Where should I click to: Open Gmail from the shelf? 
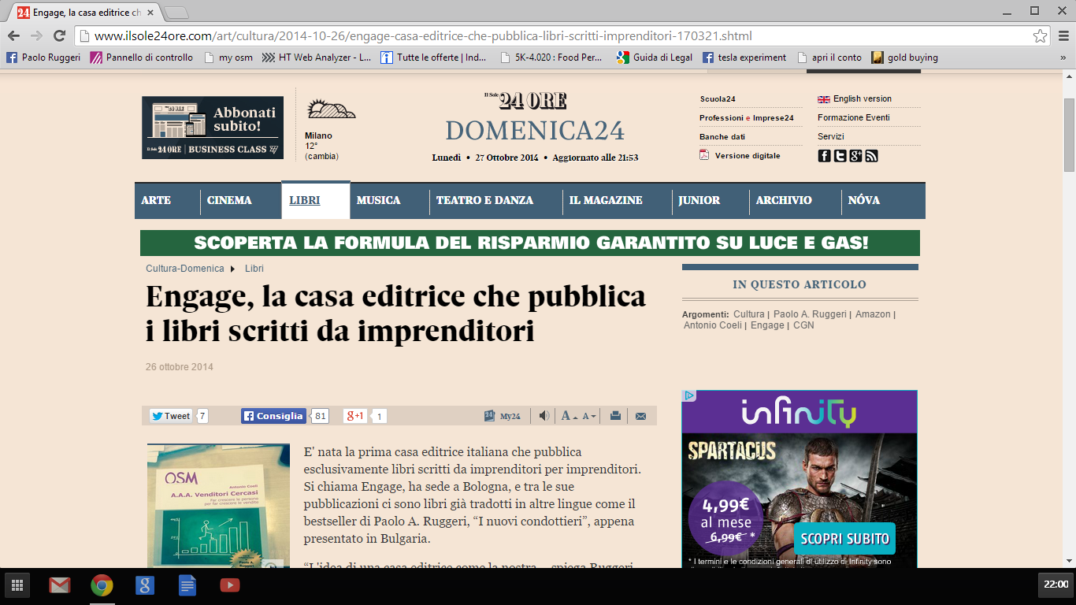[x=59, y=585]
